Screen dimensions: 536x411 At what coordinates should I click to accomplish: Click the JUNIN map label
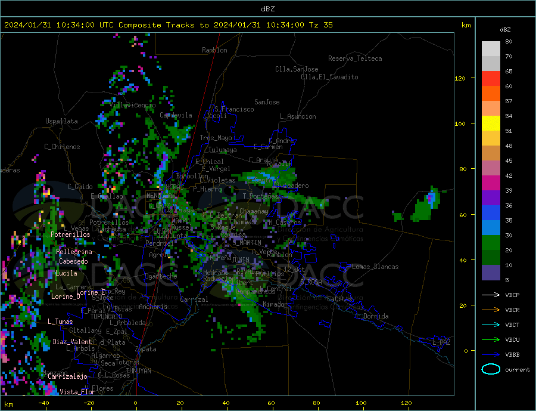pos(241,260)
